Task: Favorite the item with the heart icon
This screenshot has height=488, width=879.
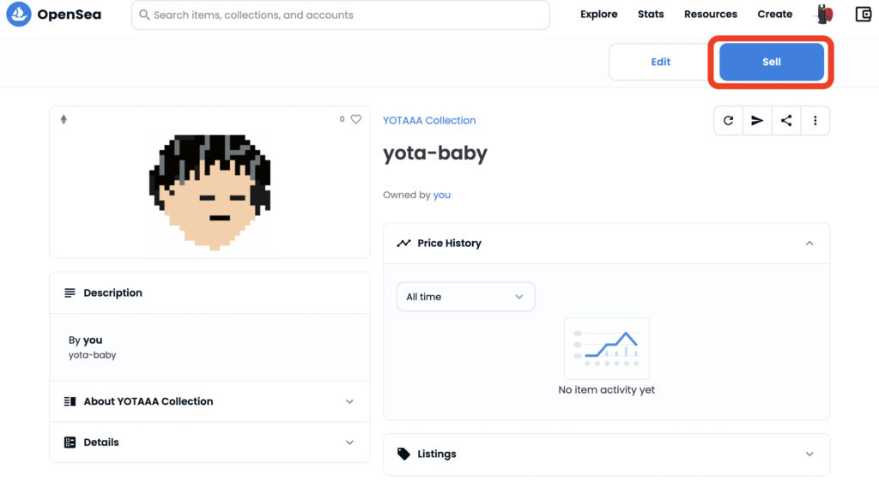Action: point(356,119)
